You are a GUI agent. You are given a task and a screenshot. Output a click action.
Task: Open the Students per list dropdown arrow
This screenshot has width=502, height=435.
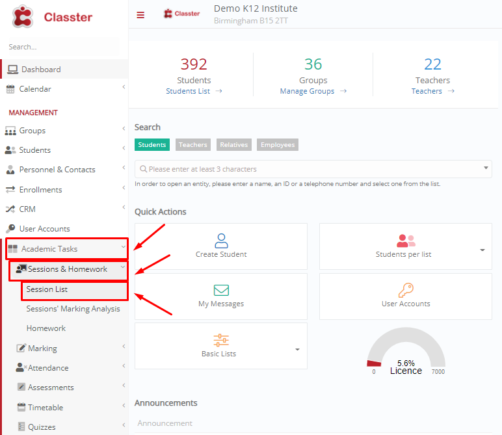(x=482, y=250)
